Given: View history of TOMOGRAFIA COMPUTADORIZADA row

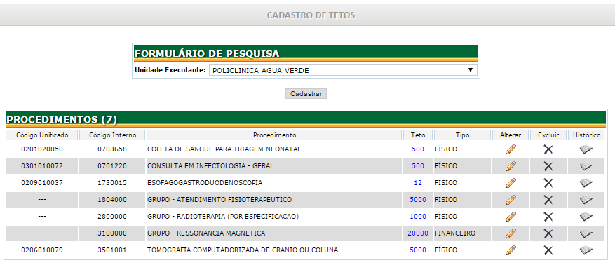Looking at the screenshot, I should coord(586,250).
